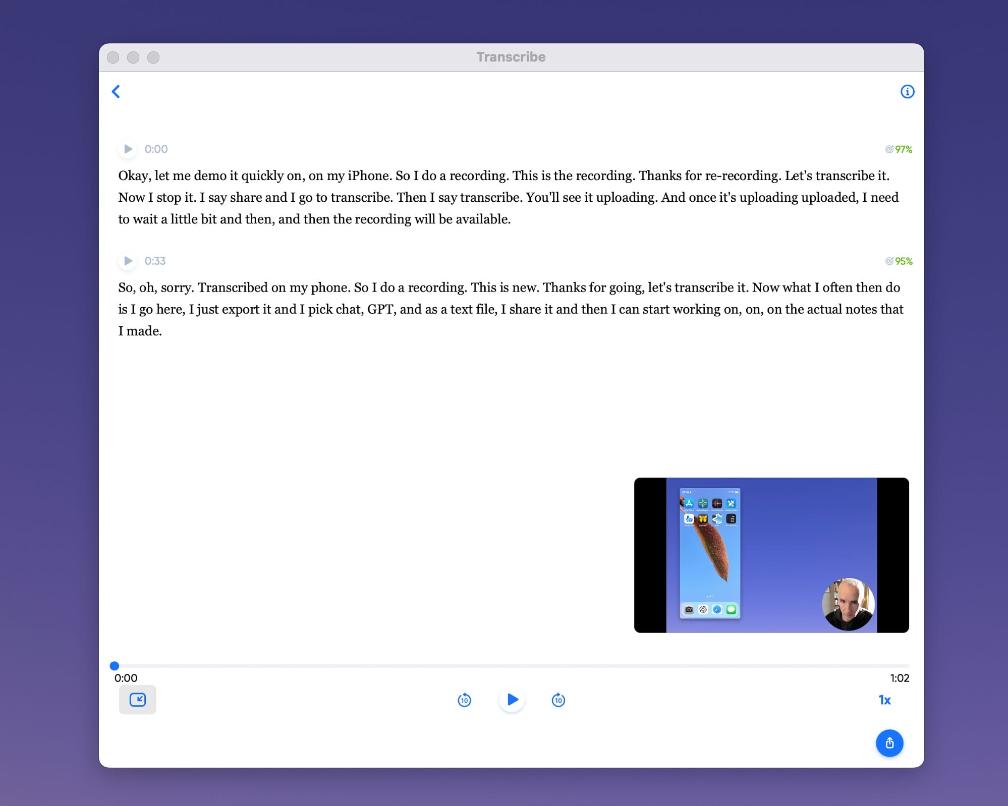Viewport: 1008px width, 806px height.
Task: Go back using the blue chevron
Action: (x=116, y=91)
